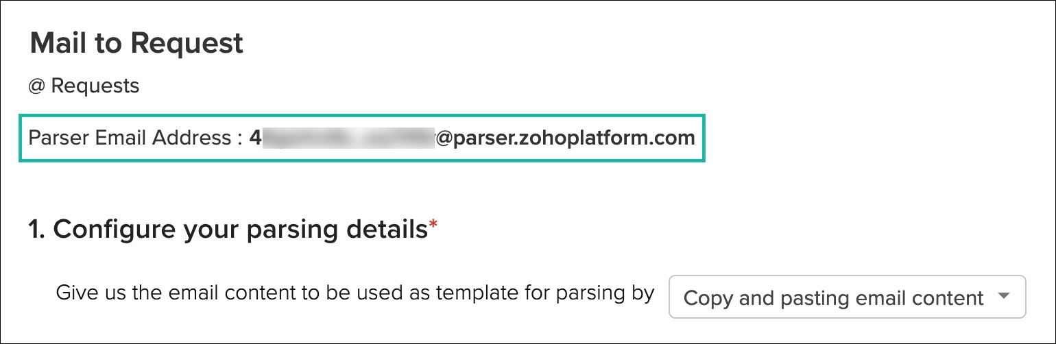Click the @ symbol before Requests

36,86
